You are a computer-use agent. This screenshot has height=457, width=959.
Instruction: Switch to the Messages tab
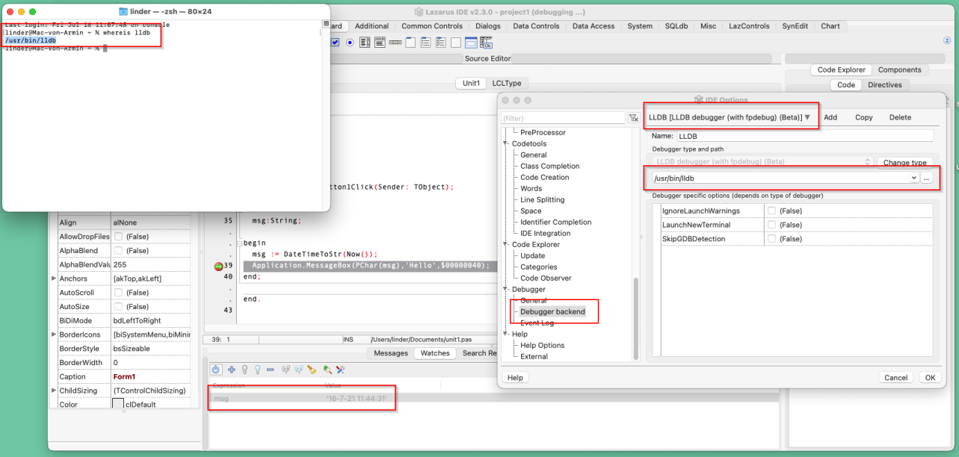coord(391,353)
